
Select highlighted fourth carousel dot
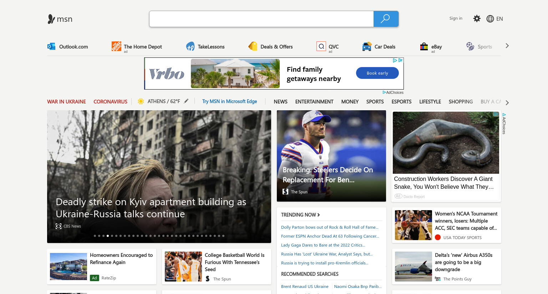tap(108, 235)
